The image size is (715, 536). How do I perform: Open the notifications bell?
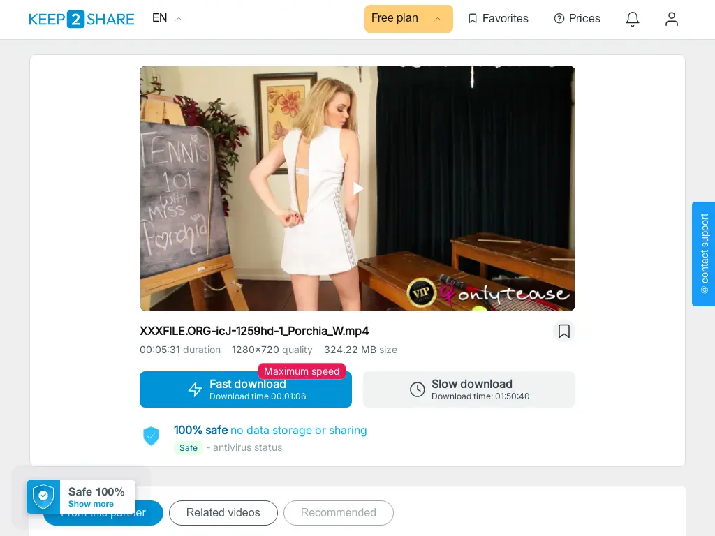click(633, 19)
